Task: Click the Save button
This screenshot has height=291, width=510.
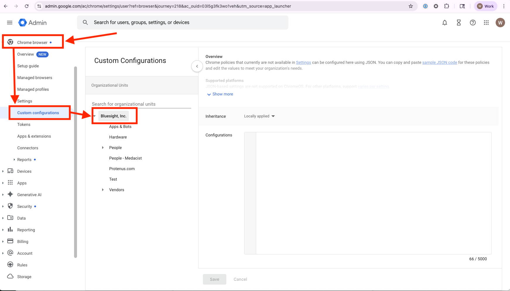Action: (x=215, y=279)
